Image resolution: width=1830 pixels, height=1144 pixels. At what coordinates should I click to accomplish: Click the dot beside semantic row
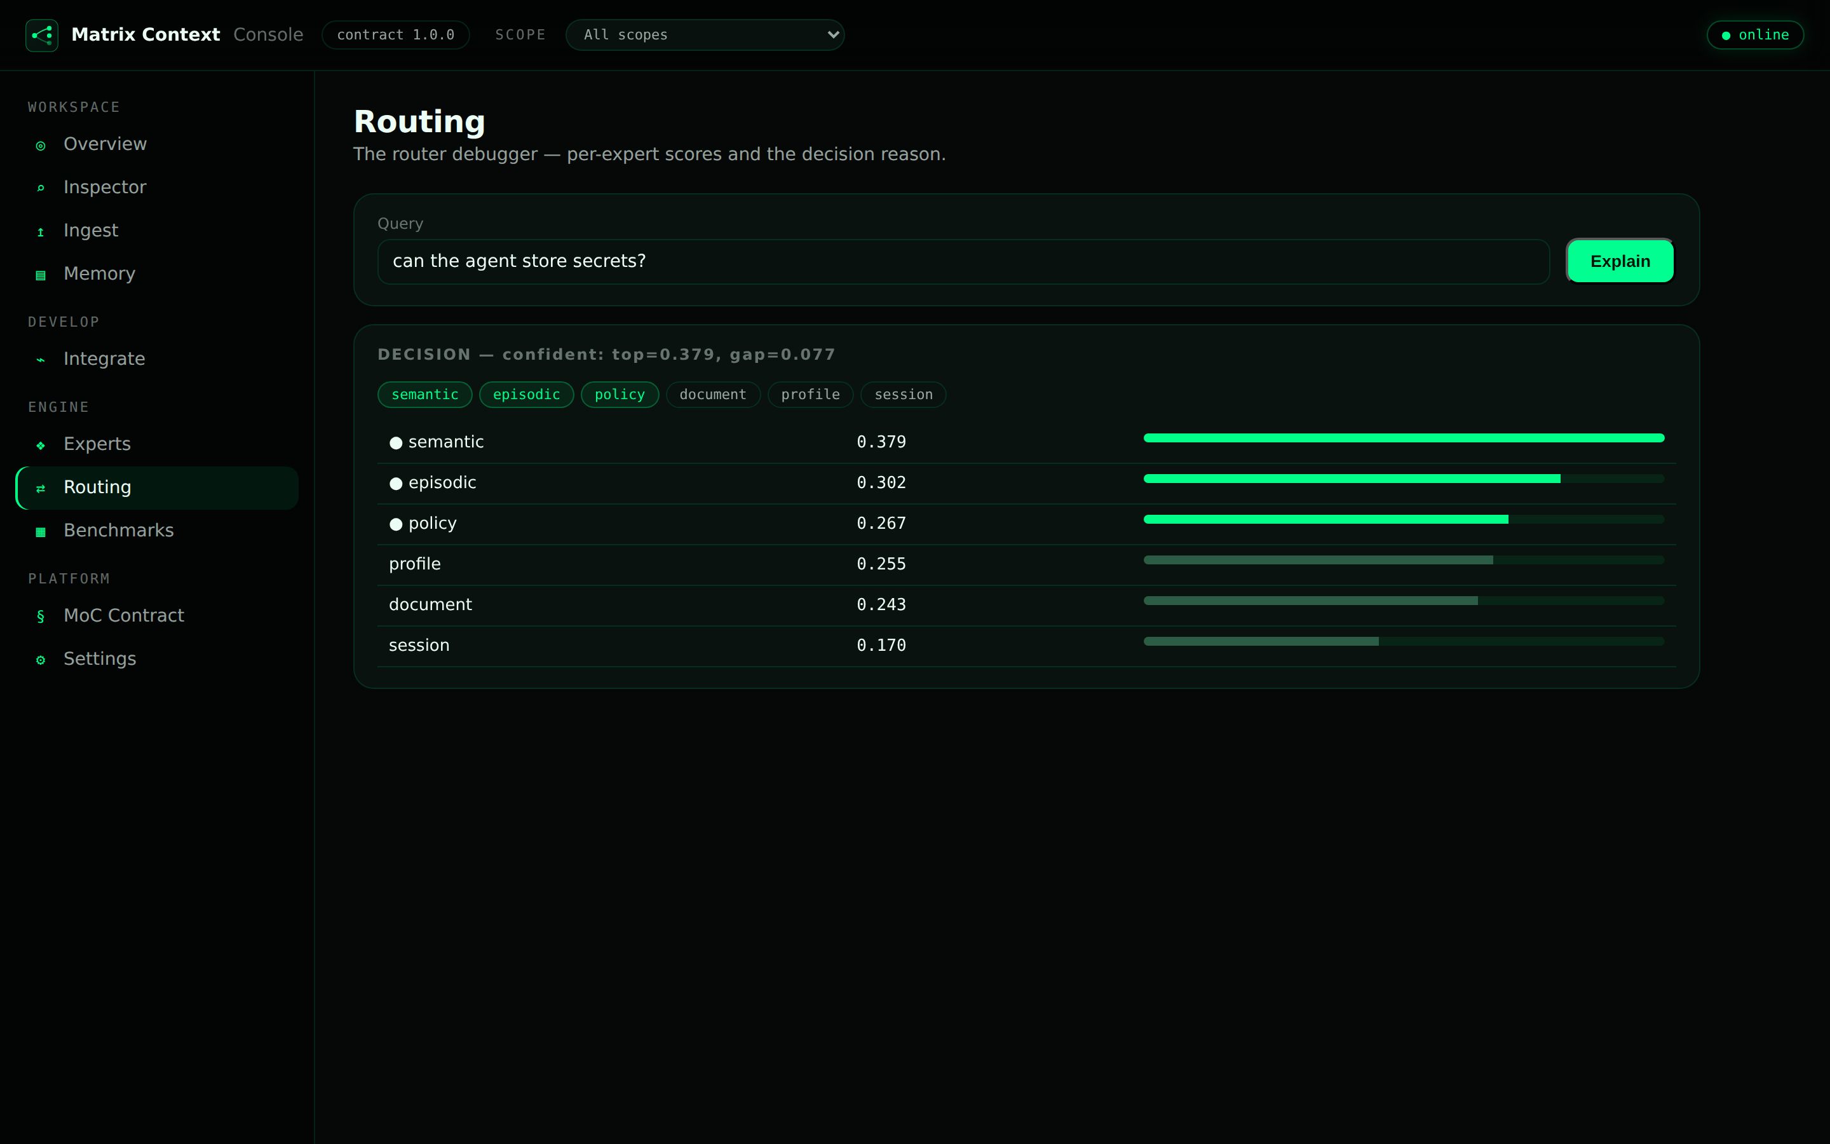[395, 442]
